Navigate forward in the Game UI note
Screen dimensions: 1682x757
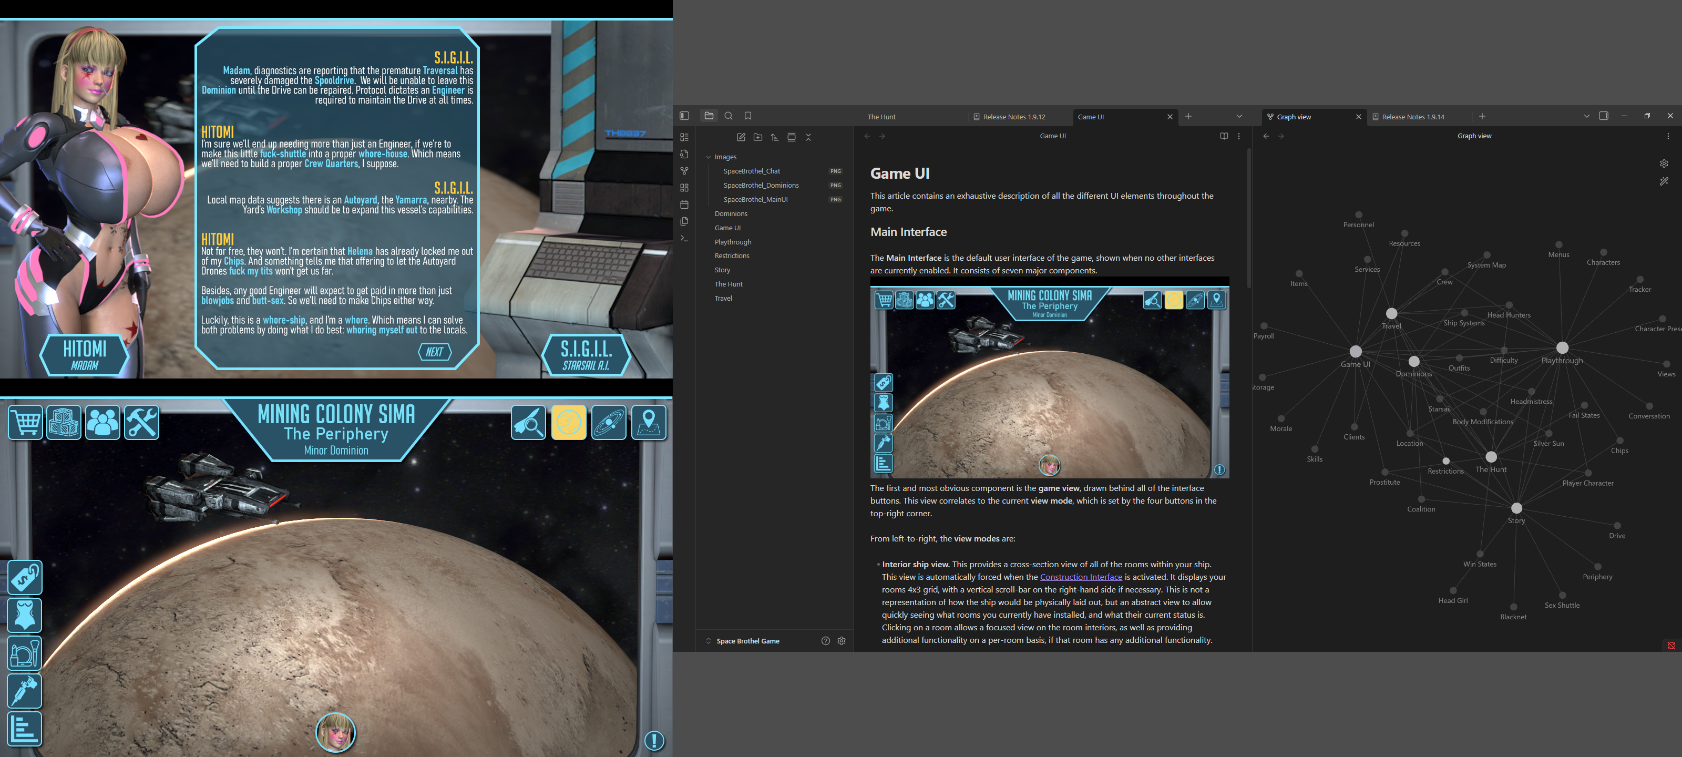click(882, 136)
